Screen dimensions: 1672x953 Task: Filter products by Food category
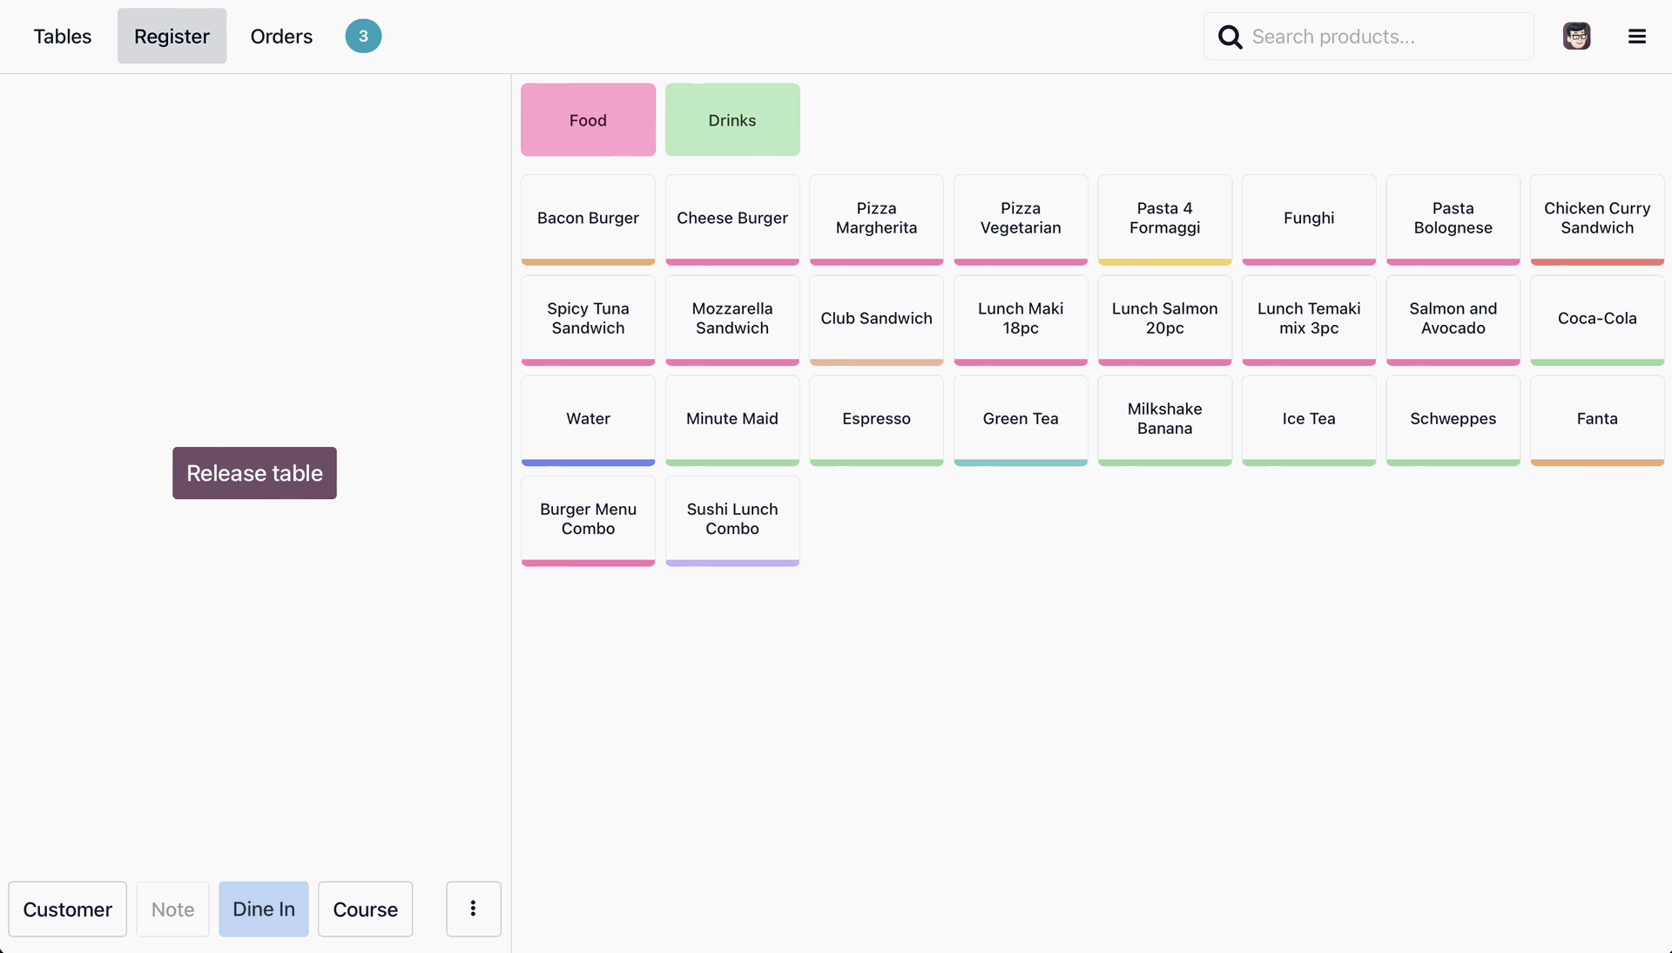(x=588, y=120)
